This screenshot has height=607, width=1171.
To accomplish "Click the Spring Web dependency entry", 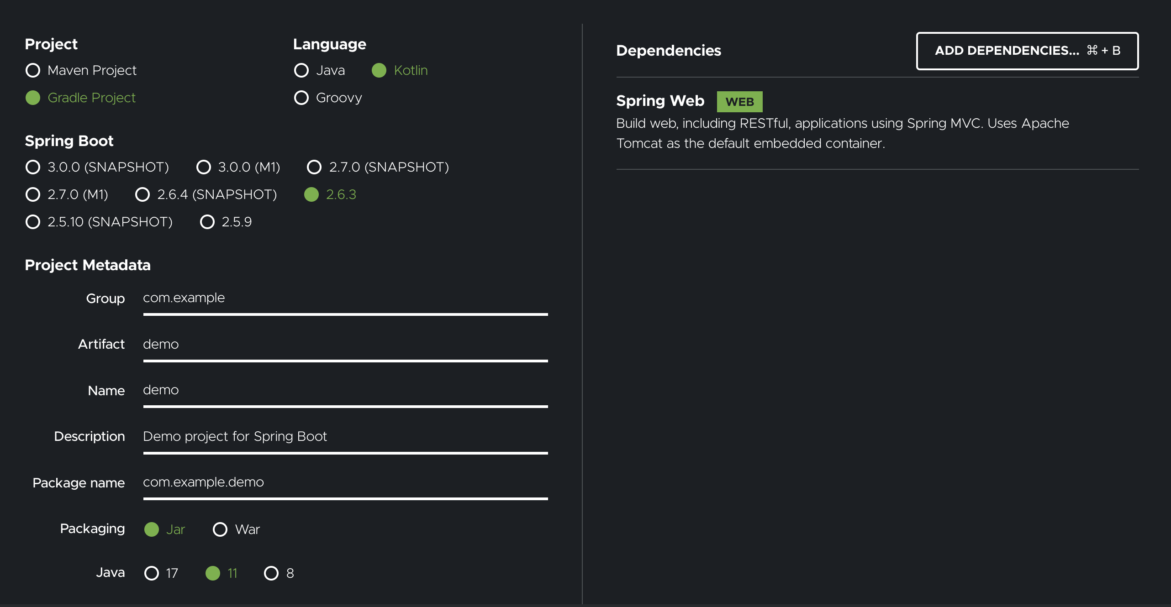I will (x=660, y=101).
